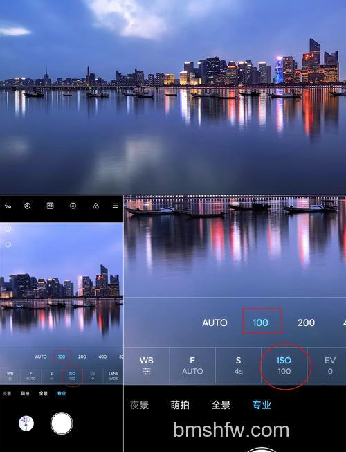
Task: Choose AUTO in the enlarged ISO value row
Action: coord(215,323)
